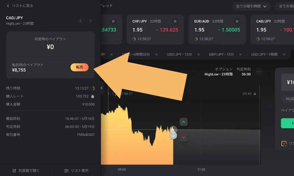Close the USD/JPY・1時間 tab

pos(284,55)
